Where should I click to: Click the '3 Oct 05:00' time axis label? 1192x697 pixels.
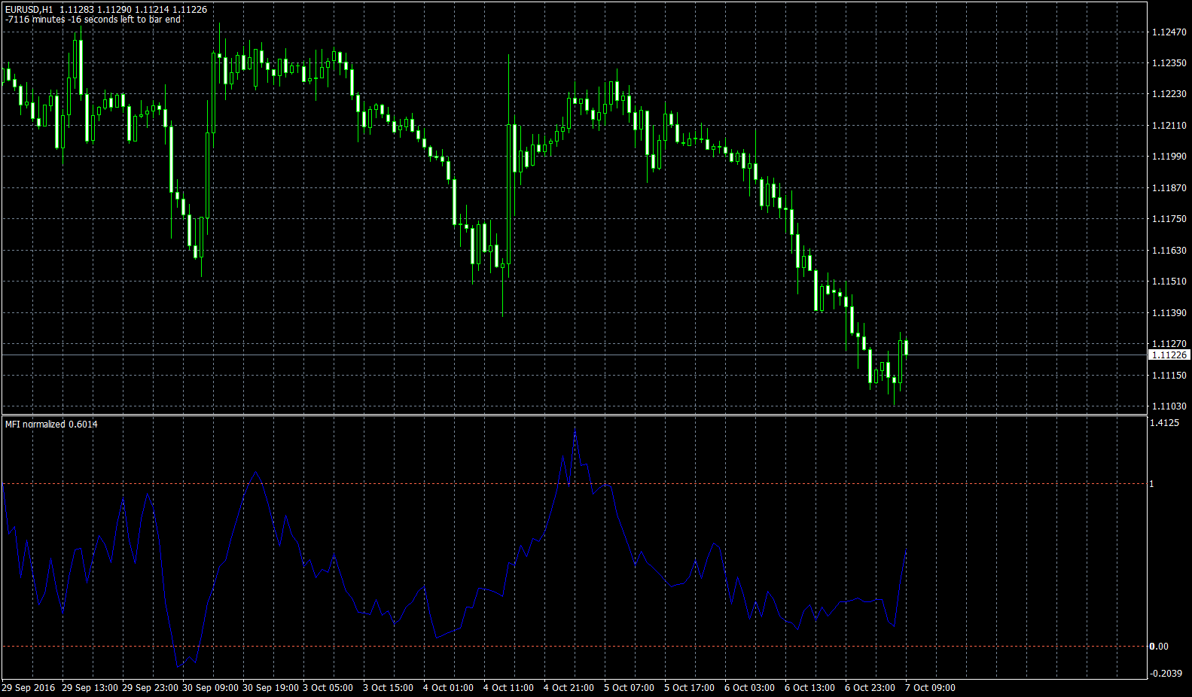(328, 688)
